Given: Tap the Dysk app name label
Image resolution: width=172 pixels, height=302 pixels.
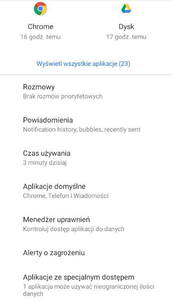Looking at the screenshot, I should point(126,27).
